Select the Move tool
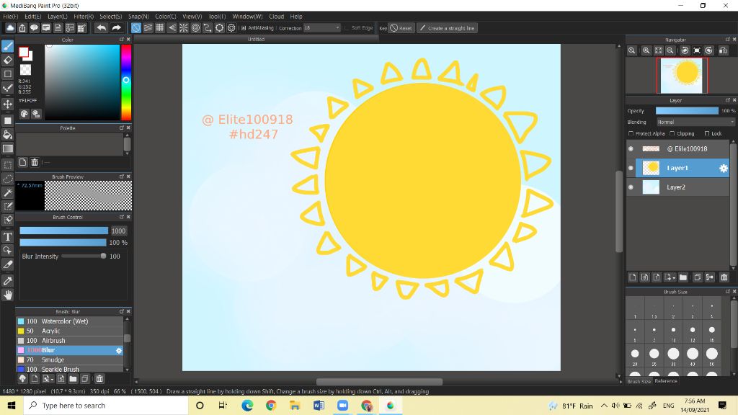The width and height of the screenshot is (738, 415). pyautogui.click(x=8, y=104)
